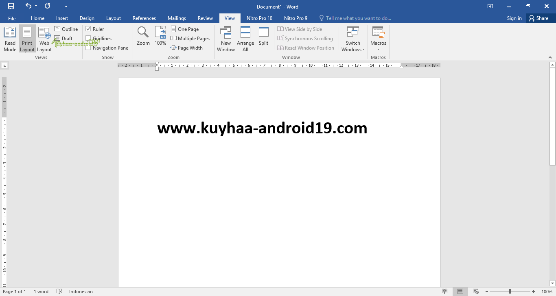Click the tab selector at ruler corner

5,65
